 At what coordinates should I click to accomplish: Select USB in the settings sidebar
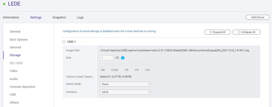[x=13, y=95]
